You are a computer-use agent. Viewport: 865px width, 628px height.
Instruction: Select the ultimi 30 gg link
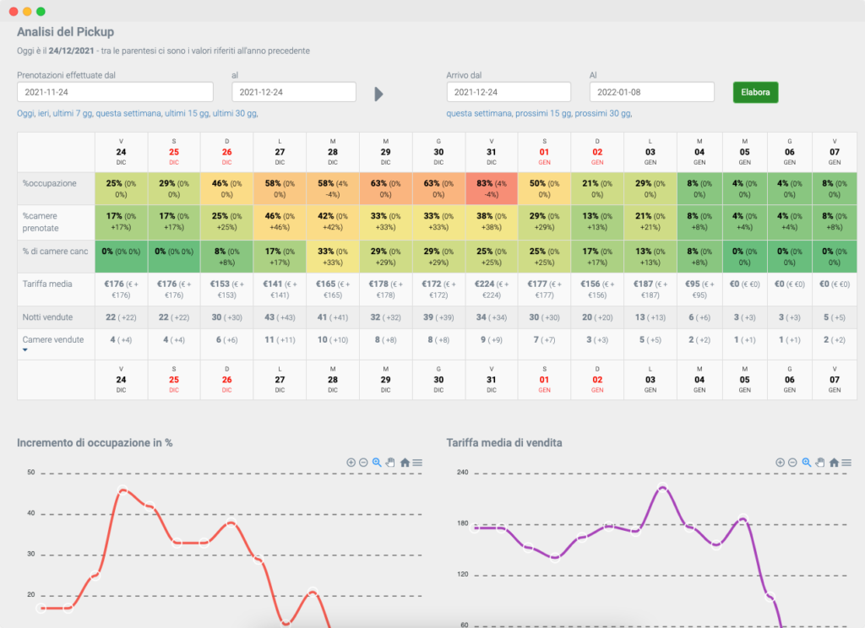coord(235,113)
